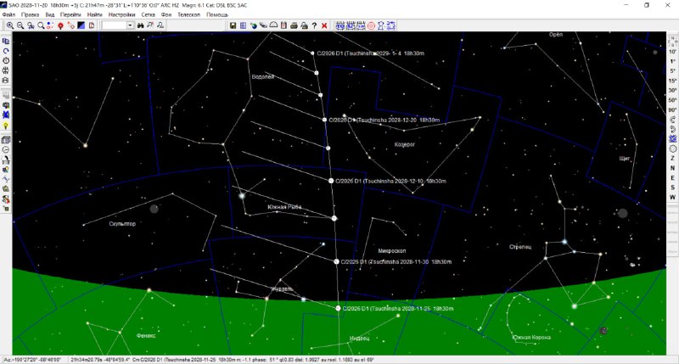Click the binoculars search icon

click(140, 25)
